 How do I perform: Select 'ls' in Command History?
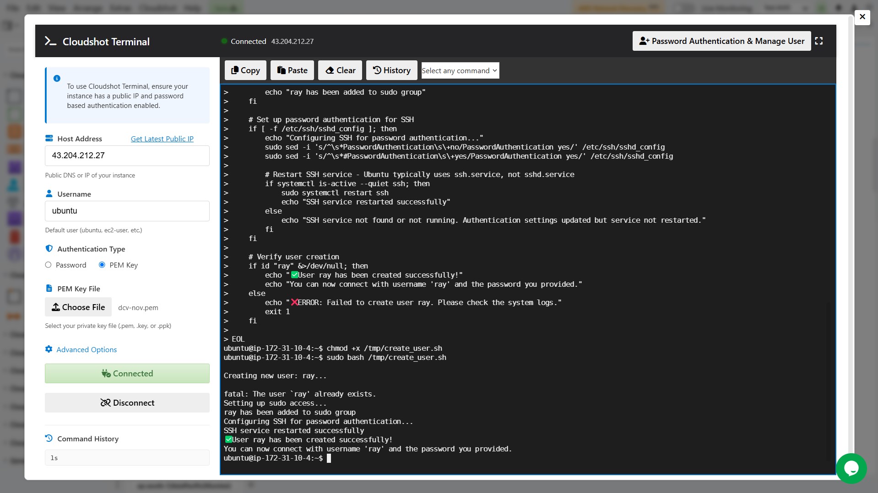point(127,458)
